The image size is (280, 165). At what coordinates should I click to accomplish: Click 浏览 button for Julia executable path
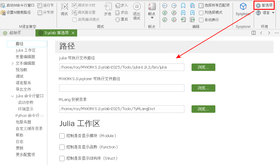203,67
